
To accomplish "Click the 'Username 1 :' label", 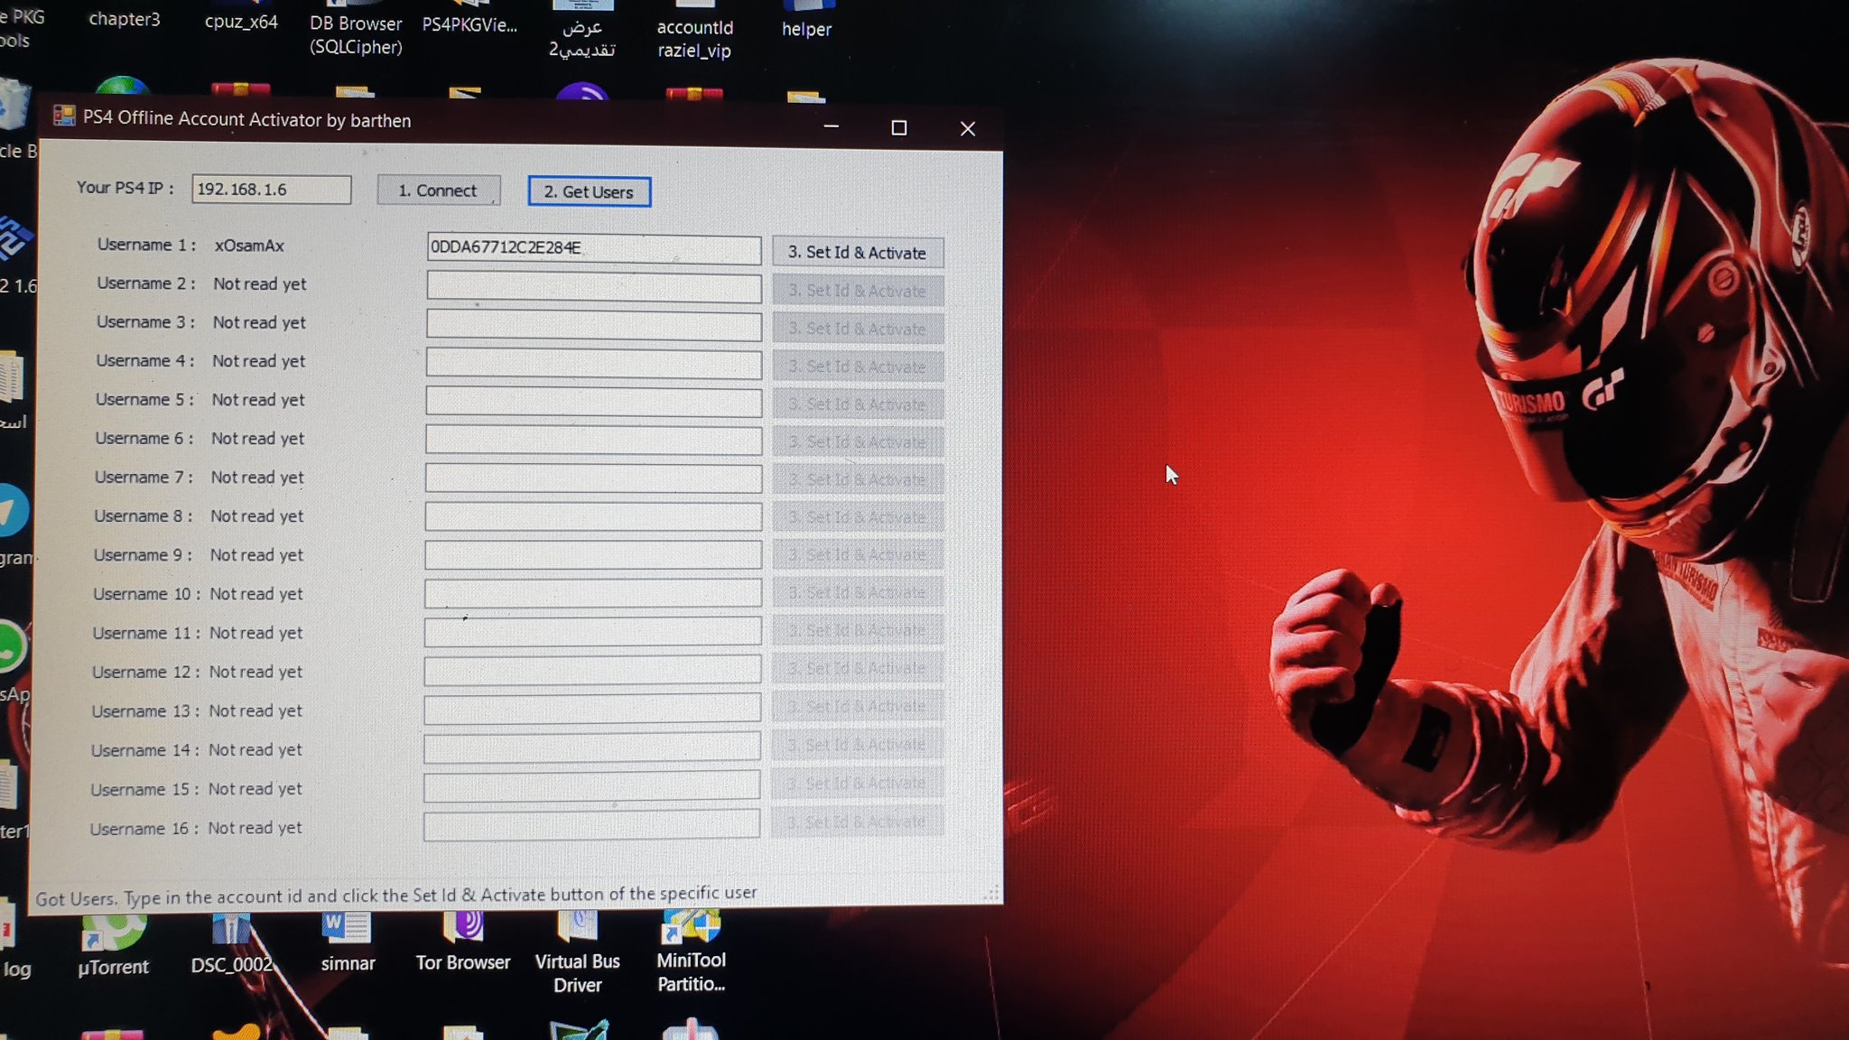I will coord(146,245).
